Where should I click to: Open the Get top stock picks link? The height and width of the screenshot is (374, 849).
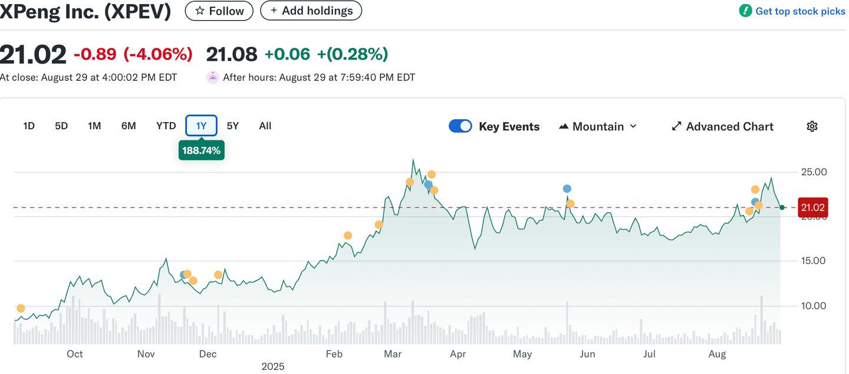point(799,11)
